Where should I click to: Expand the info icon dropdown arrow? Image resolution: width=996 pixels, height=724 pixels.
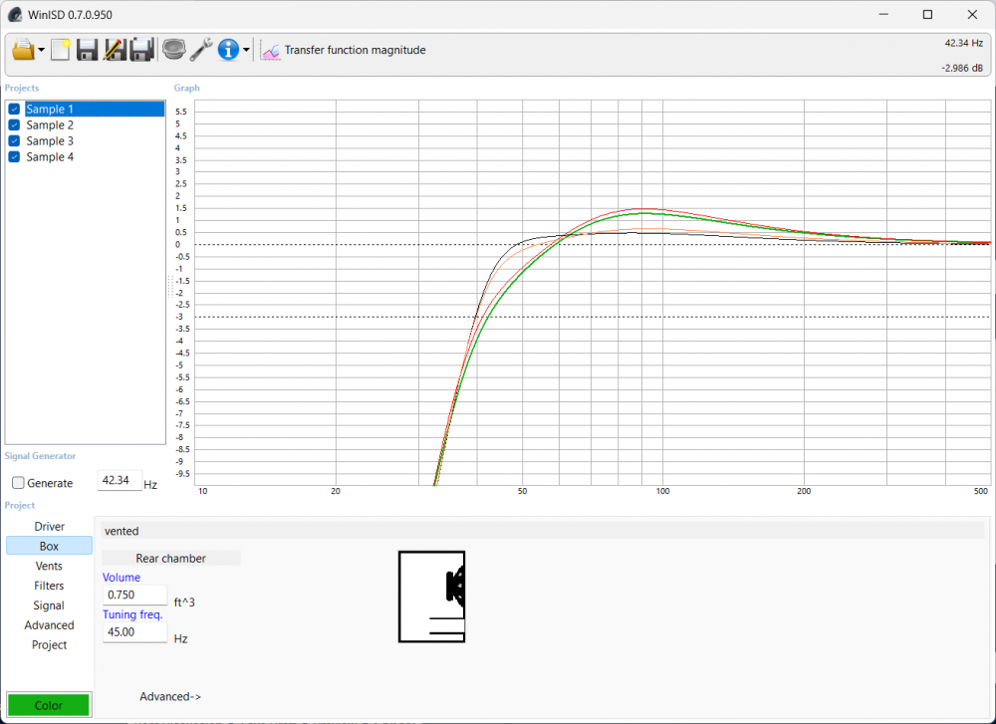[x=246, y=51]
